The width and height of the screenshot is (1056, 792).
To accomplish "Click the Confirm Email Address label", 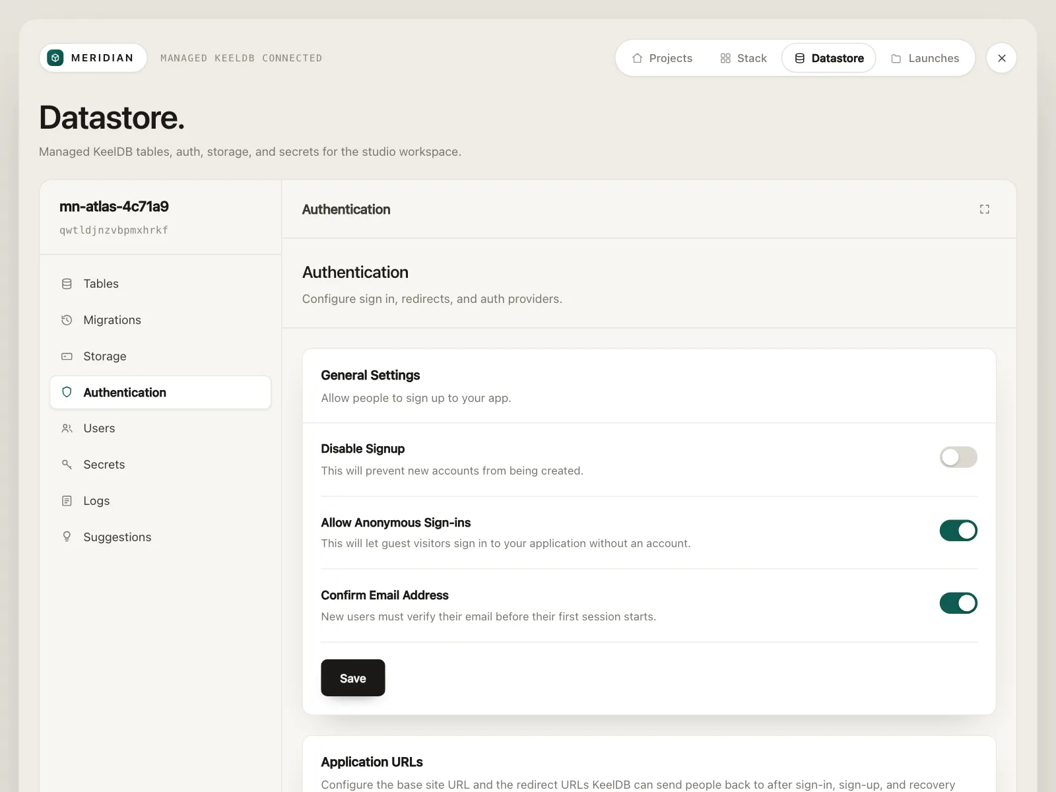I will [385, 595].
